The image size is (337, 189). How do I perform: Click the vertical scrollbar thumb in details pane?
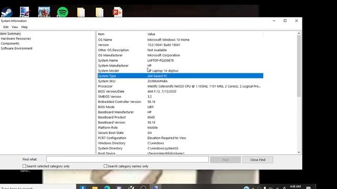coord(299,66)
